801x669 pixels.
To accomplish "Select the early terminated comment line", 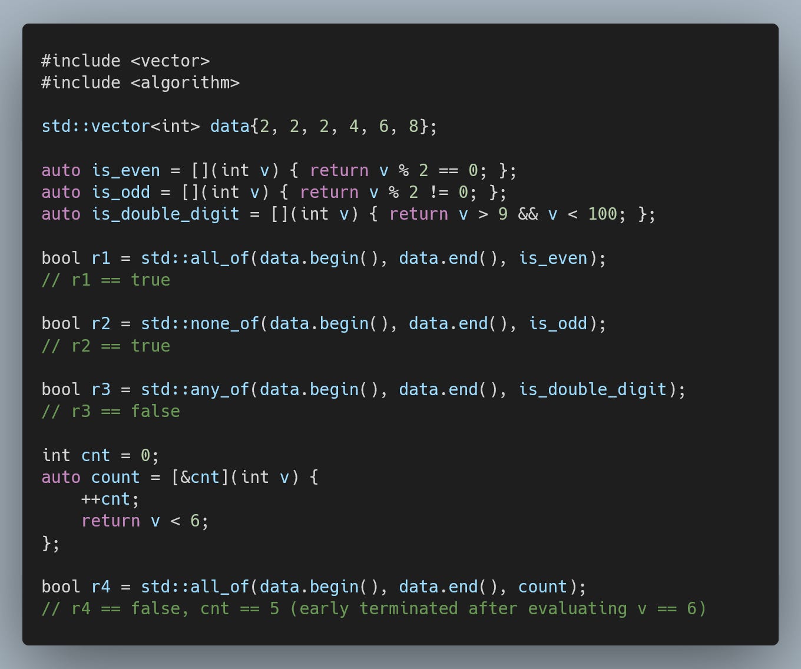I will click(x=371, y=608).
